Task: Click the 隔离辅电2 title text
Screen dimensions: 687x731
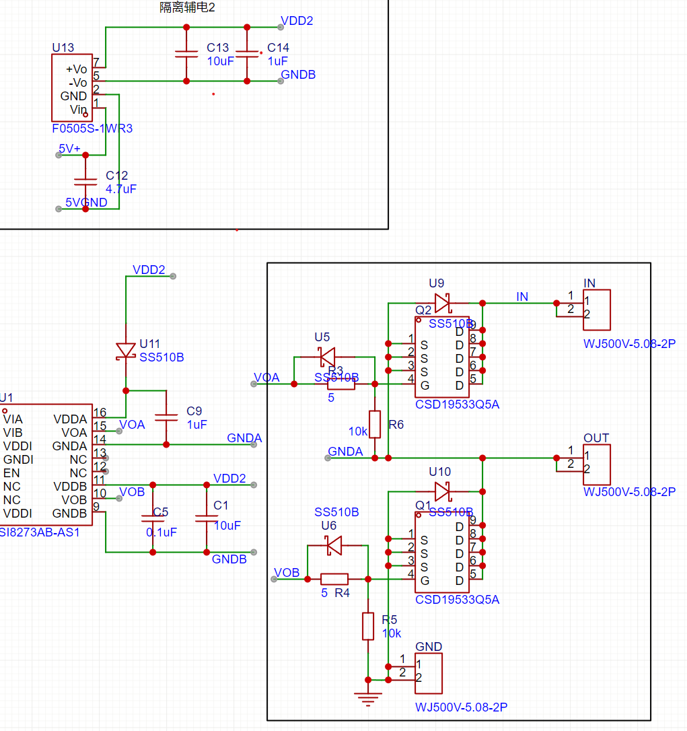Action: click(187, 7)
